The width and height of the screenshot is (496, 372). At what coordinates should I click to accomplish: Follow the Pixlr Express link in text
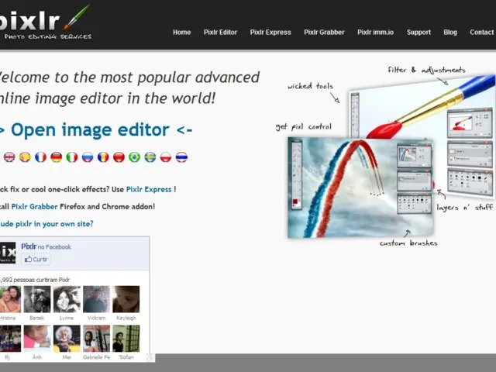click(149, 189)
